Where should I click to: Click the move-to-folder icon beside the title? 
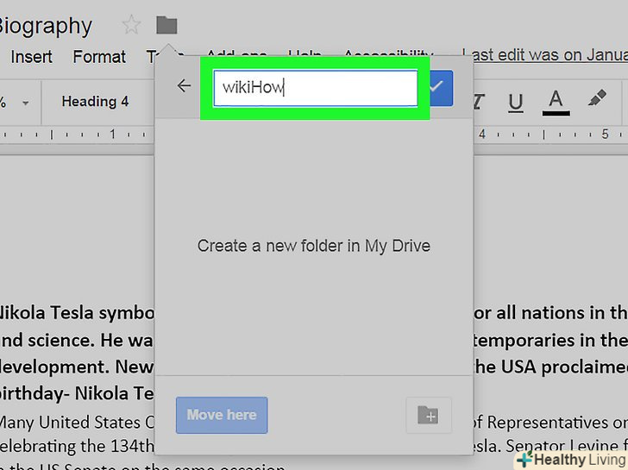166,25
